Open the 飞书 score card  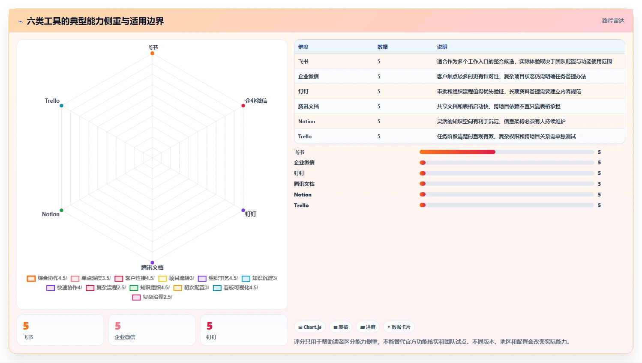60,330
